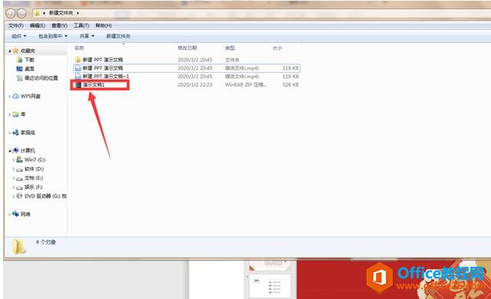Screen dimensions: 491x299
Task: Open the 下载 downloads folder icon
Action: point(19,60)
